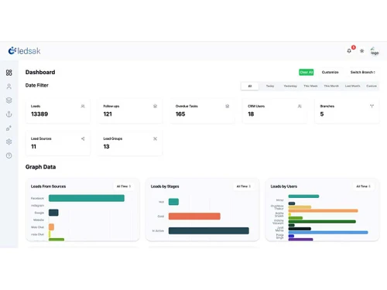Open All Time dropdown in Leads From Sources
387x290 pixels.
pos(124,186)
